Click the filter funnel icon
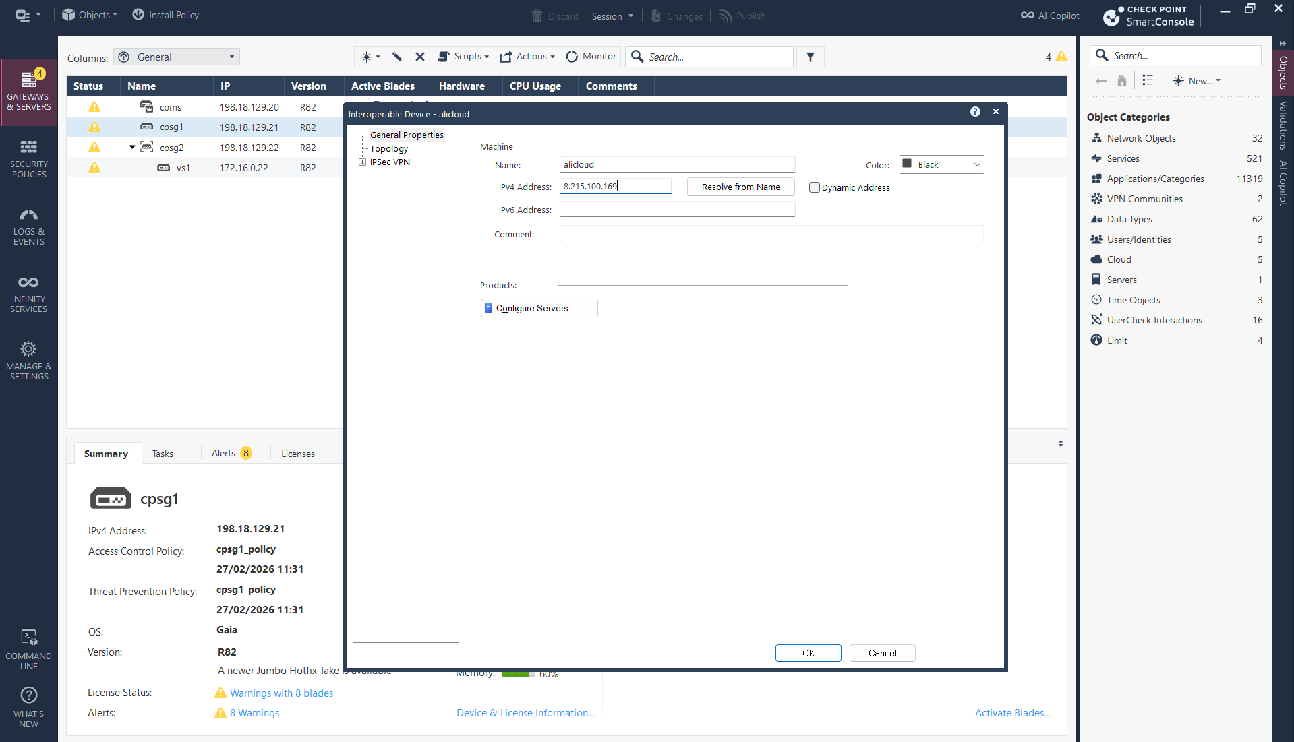 tap(811, 57)
